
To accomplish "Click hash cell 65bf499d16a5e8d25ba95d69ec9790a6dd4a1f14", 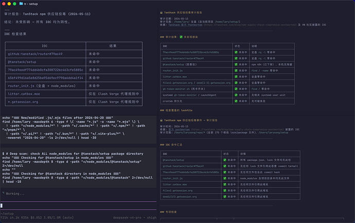I will click(x=45, y=78).
